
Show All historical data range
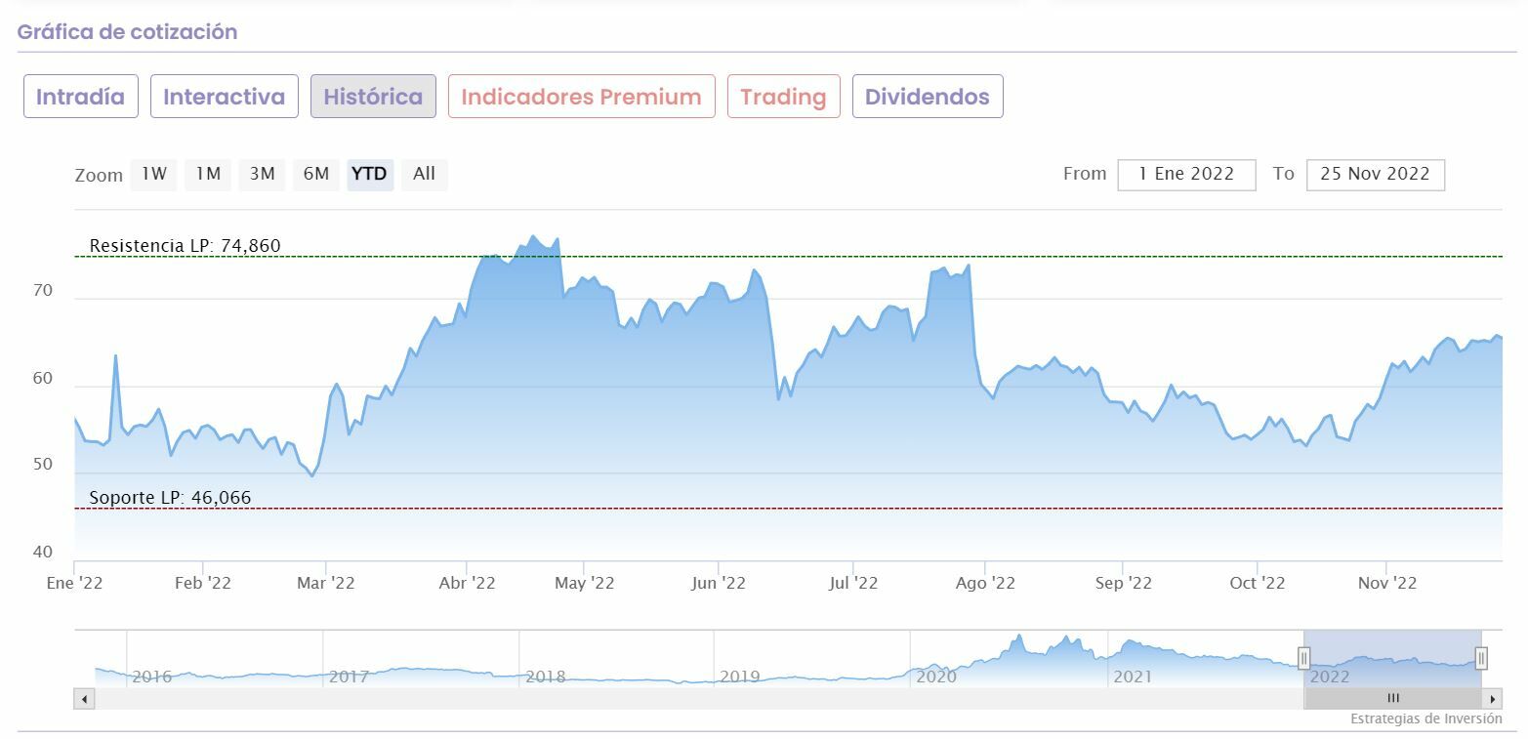point(424,175)
